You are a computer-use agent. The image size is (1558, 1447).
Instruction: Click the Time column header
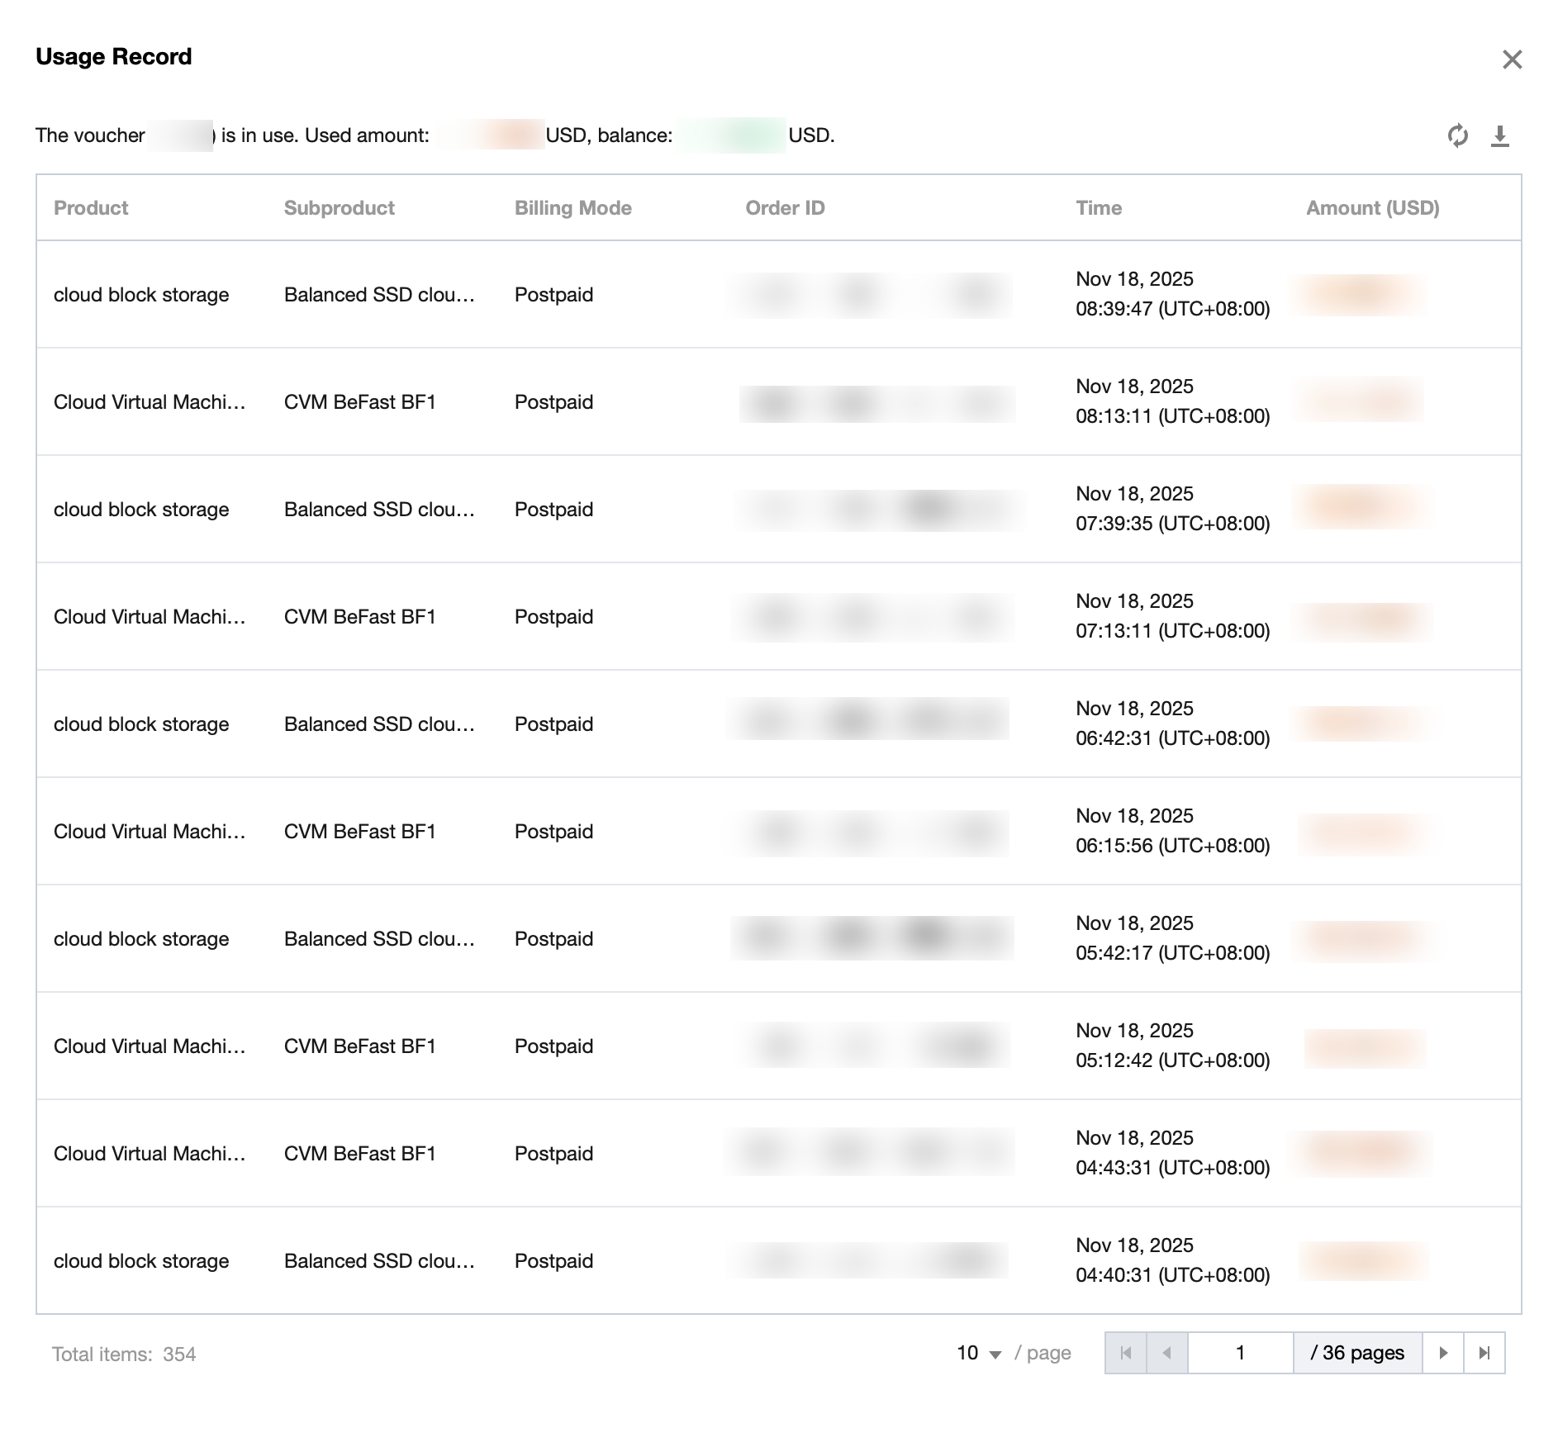pyautogui.click(x=1098, y=208)
